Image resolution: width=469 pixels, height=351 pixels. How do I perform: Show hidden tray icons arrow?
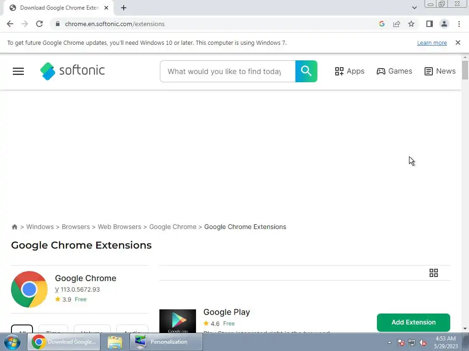click(389, 342)
